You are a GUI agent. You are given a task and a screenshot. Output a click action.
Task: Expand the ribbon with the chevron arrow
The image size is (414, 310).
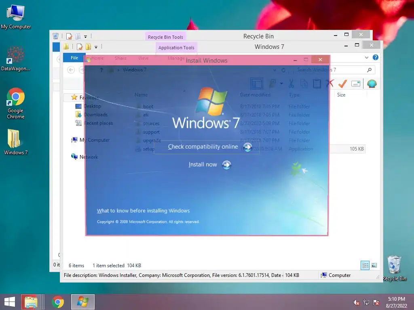tap(366, 57)
